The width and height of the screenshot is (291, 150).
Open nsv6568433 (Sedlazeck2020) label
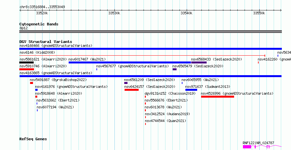[x=216, y=59]
